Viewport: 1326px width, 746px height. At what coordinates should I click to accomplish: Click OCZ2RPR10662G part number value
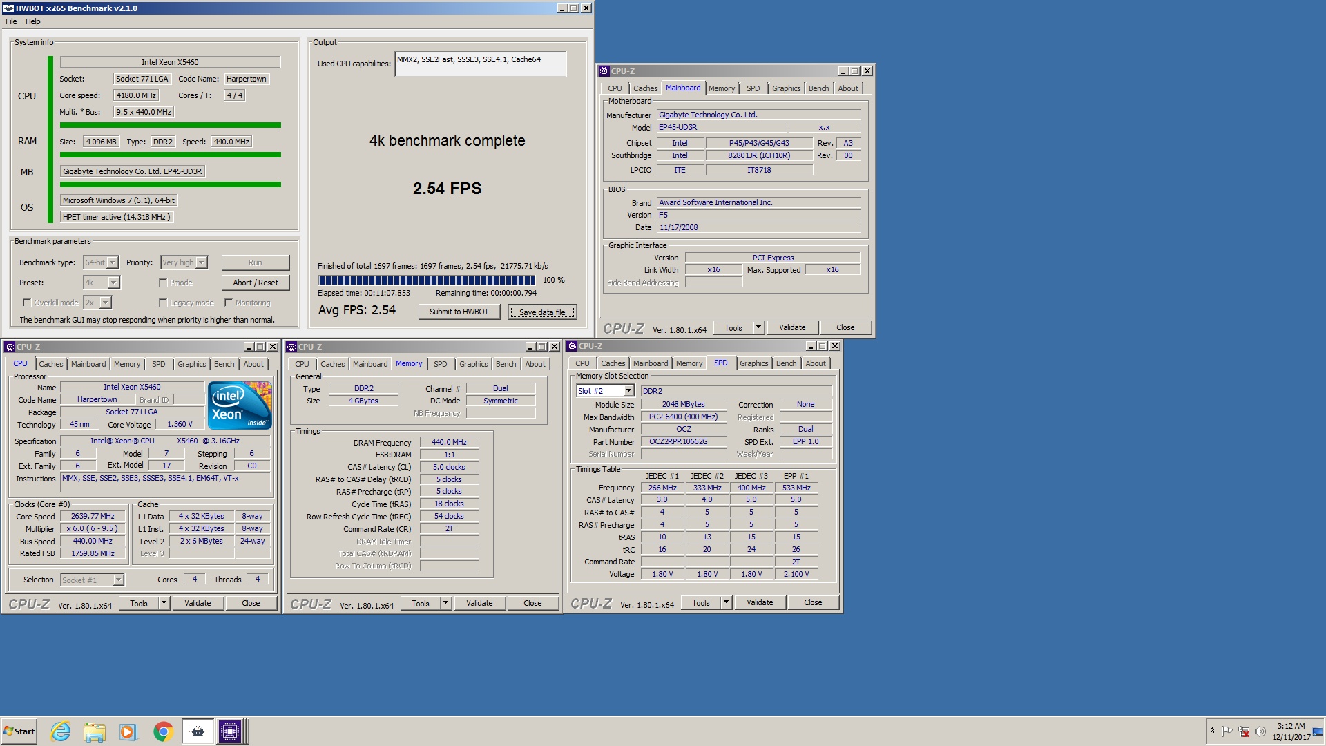coord(684,442)
